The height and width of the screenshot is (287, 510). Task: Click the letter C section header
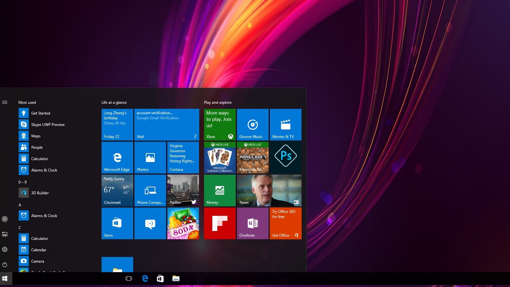point(20,228)
